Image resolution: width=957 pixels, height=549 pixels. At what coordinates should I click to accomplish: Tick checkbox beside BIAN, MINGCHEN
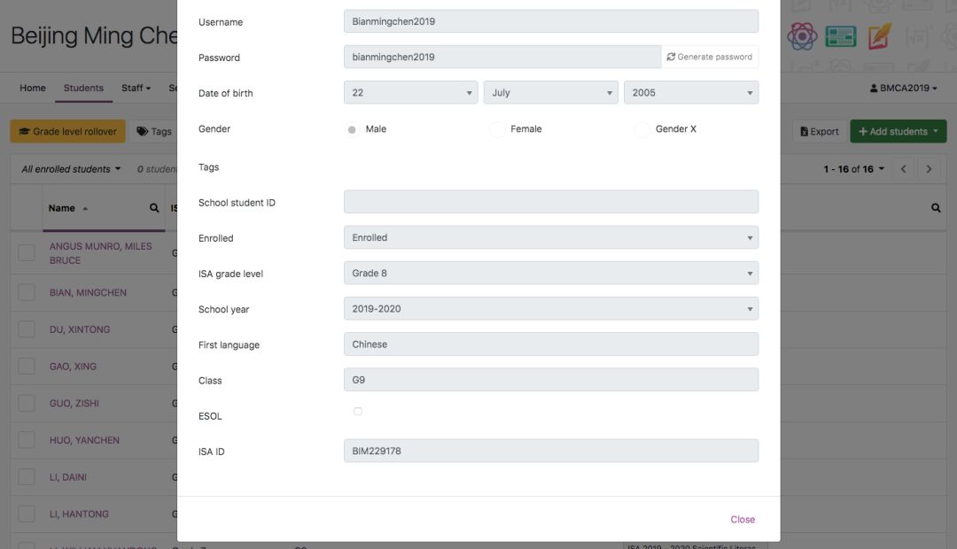pyautogui.click(x=27, y=292)
